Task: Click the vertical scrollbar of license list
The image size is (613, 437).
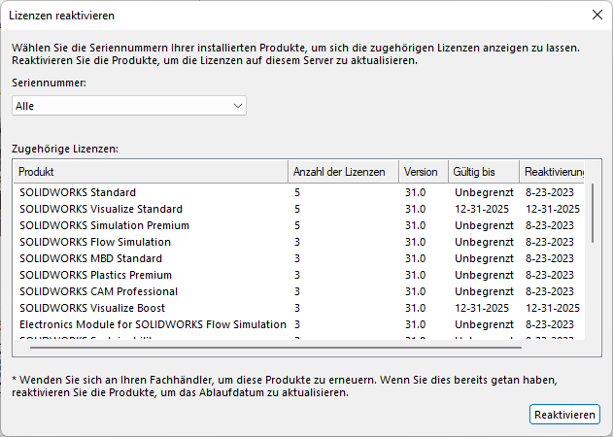Action: (593, 214)
